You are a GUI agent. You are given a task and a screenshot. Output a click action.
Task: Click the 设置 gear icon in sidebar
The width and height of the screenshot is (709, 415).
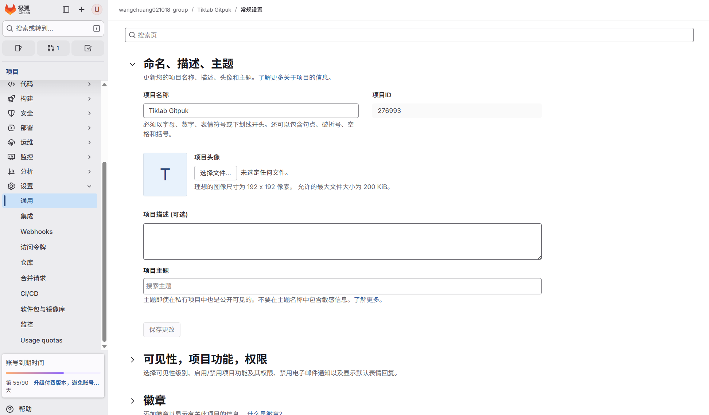11,186
